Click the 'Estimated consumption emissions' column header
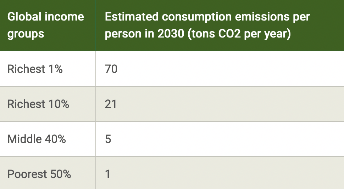This screenshot has height=189, width=344. click(x=207, y=25)
